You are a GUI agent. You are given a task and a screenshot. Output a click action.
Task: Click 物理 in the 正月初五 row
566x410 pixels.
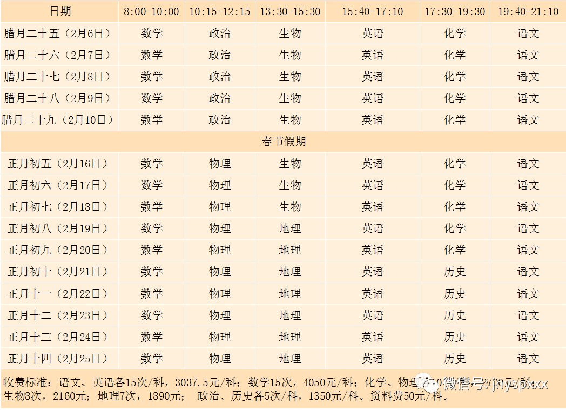[x=220, y=164]
